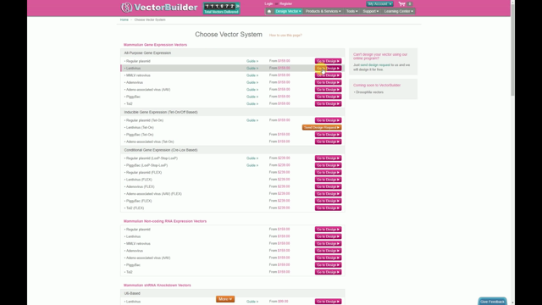Open Guide for Regular plasmid (Tet-On)
This screenshot has width=542, height=305.
pos(252,120)
